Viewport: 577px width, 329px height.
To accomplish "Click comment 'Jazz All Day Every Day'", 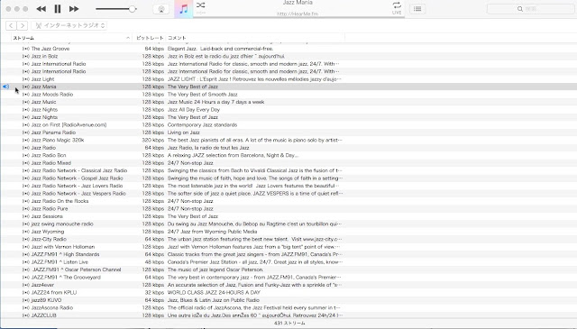I will 194,110.
